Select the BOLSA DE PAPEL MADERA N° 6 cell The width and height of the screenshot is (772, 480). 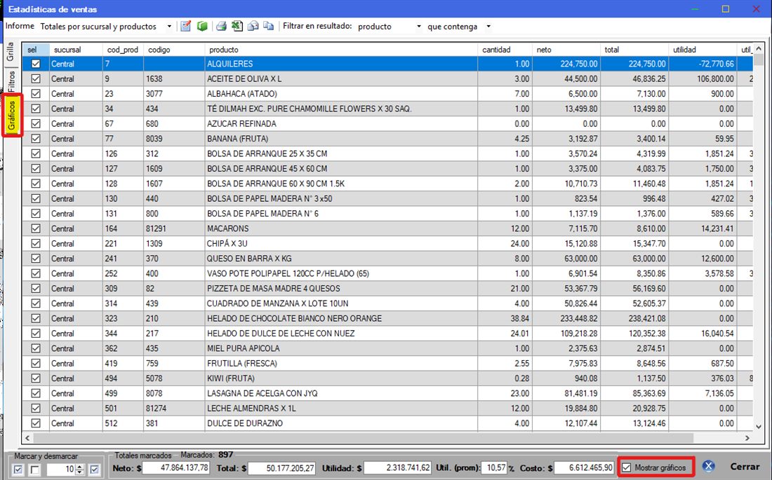point(340,214)
